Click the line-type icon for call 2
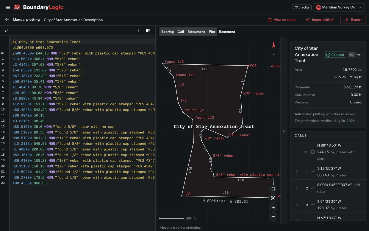 pyautogui.click(x=312, y=188)
